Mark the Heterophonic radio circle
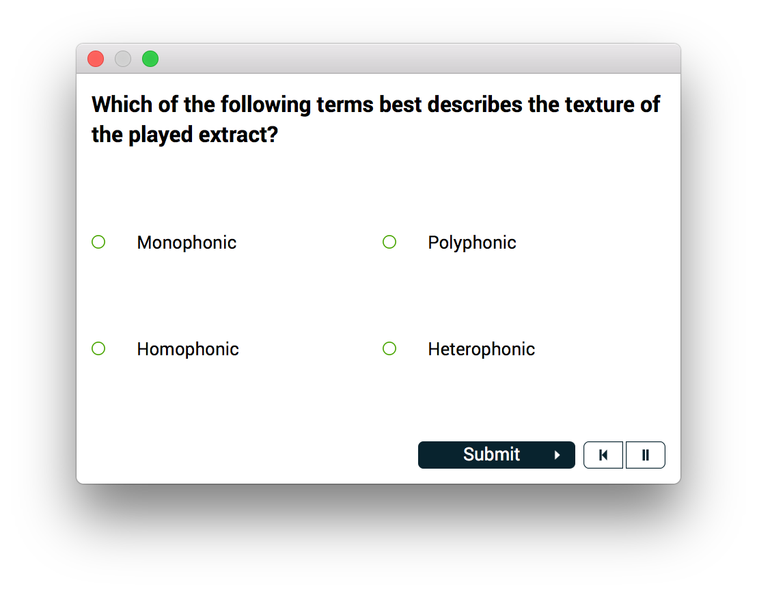Screen dimensions: 757x593 click(389, 348)
